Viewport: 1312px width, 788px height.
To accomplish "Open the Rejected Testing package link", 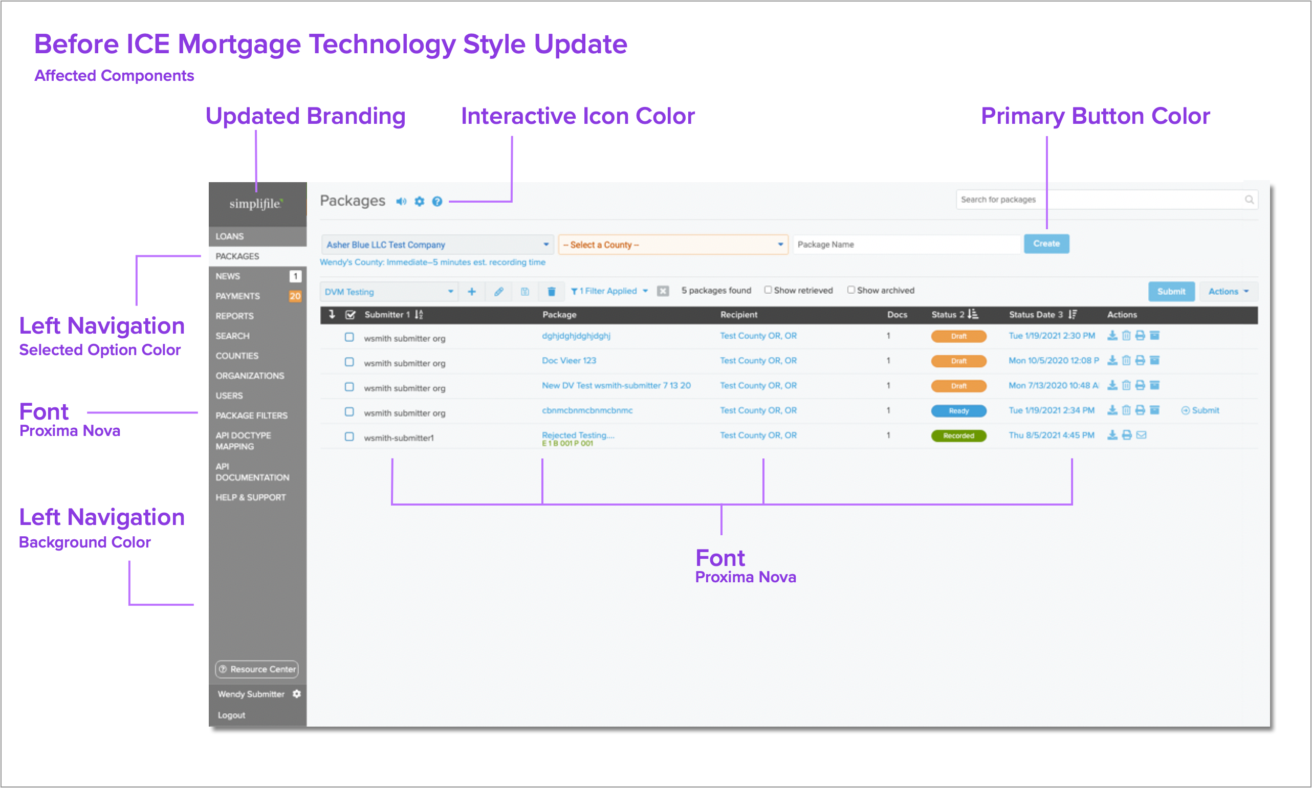I will pos(578,435).
